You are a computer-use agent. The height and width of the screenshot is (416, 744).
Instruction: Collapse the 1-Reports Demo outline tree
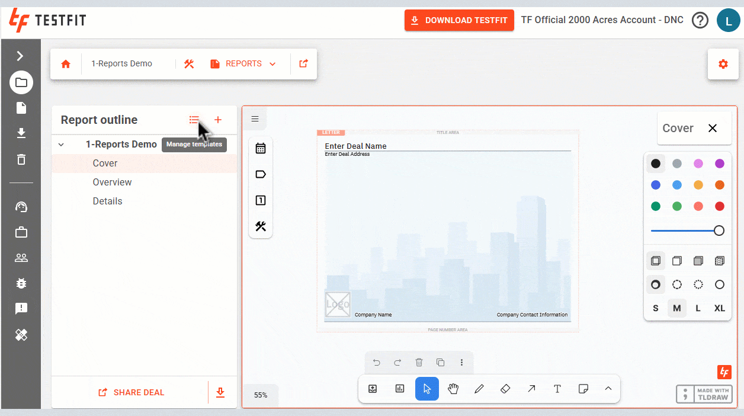tap(61, 144)
